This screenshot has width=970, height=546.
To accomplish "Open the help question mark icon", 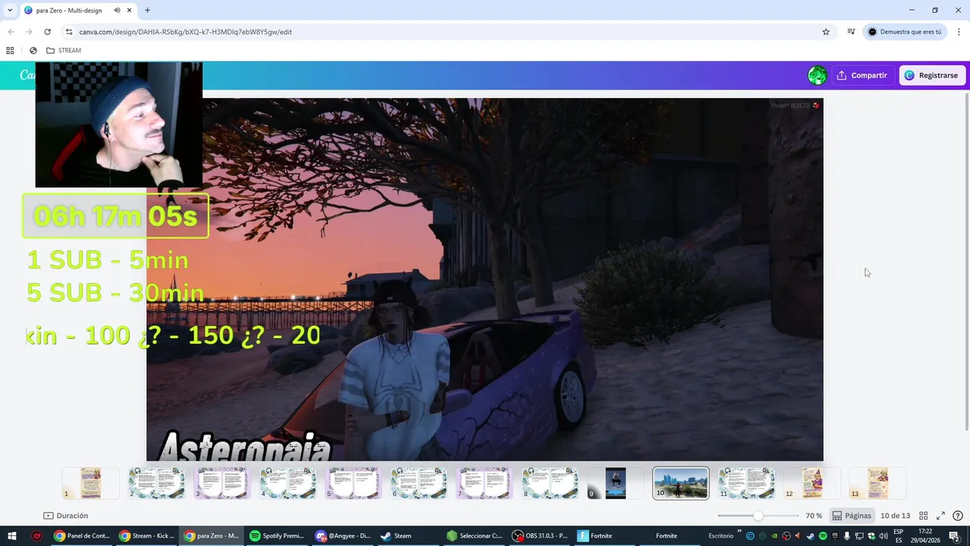I will [x=958, y=516].
